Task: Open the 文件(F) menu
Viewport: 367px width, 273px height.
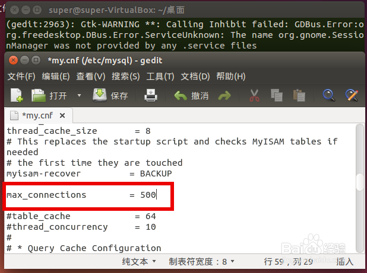Action: [21, 76]
